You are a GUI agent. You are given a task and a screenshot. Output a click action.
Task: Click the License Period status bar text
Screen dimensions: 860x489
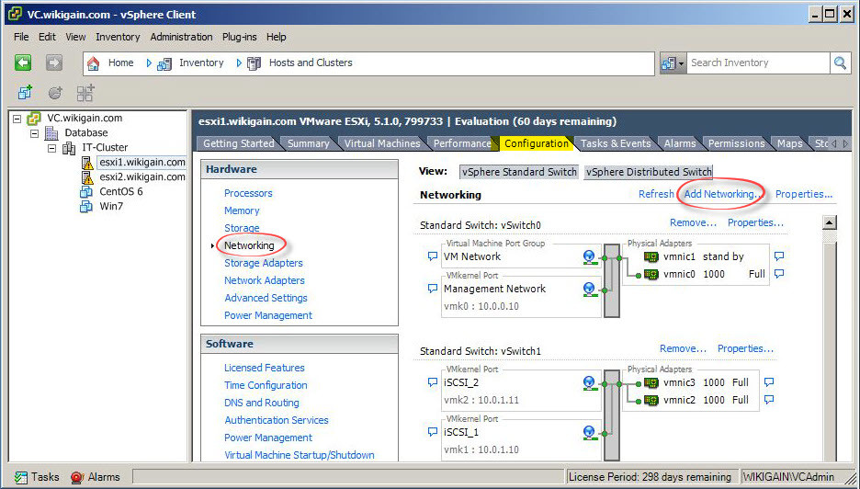point(650,477)
